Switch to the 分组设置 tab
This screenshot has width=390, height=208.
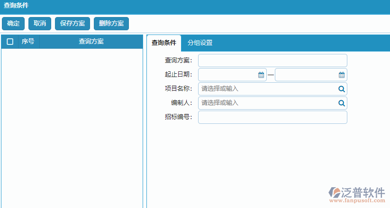tap(200, 43)
